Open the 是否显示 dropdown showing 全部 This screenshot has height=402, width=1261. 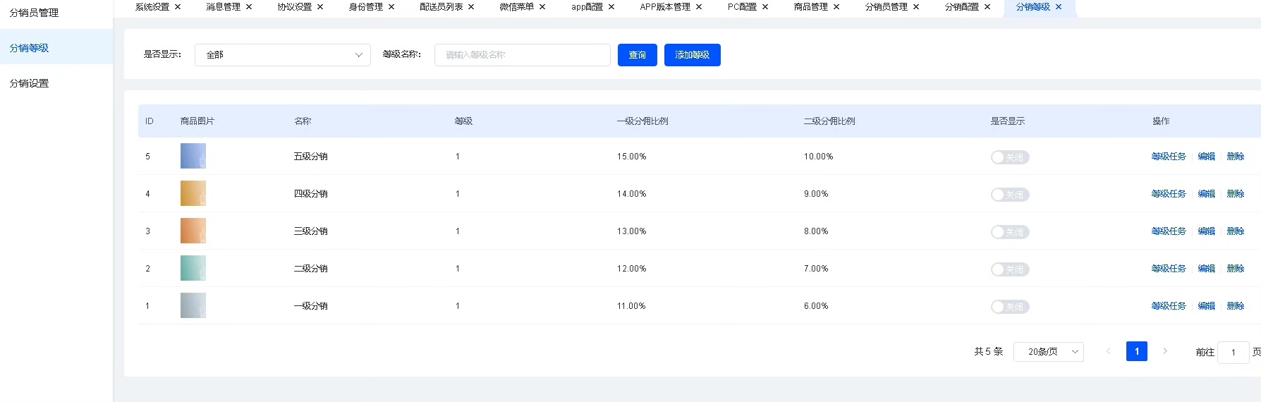coord(283,55)
